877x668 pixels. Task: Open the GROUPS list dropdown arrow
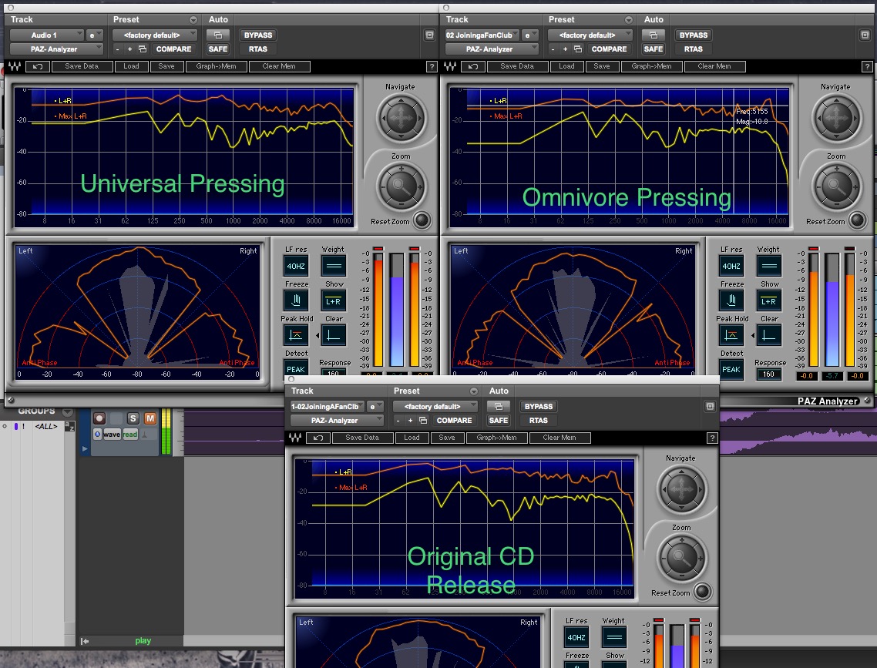(x=68, y=412)
